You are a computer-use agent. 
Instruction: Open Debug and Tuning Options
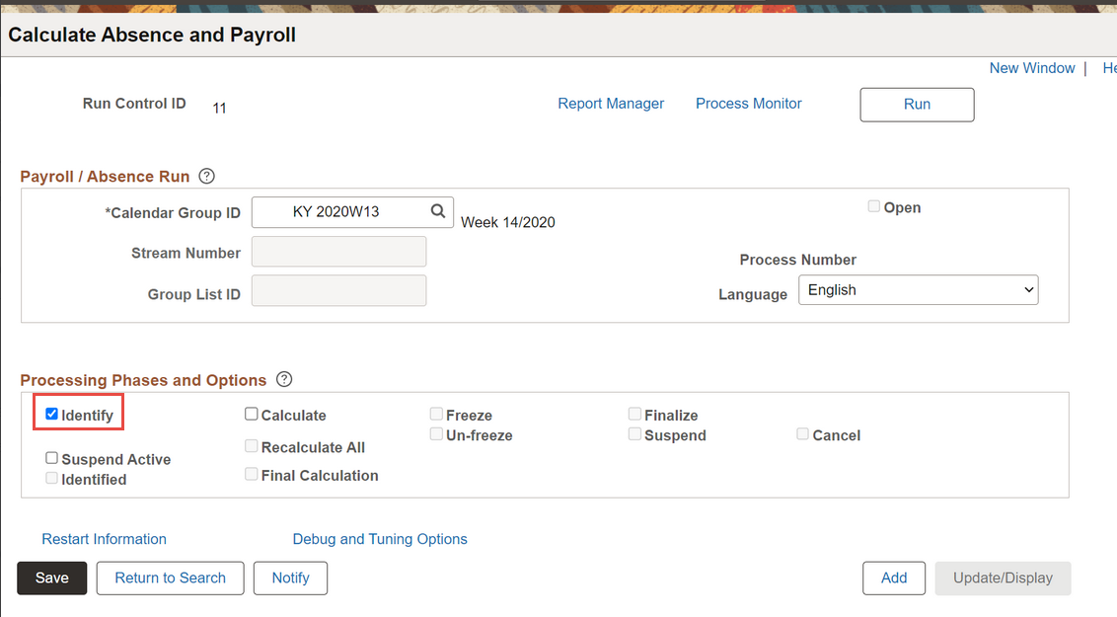(380, 539)
